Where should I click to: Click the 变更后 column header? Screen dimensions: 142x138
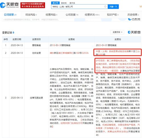[118, 39]
